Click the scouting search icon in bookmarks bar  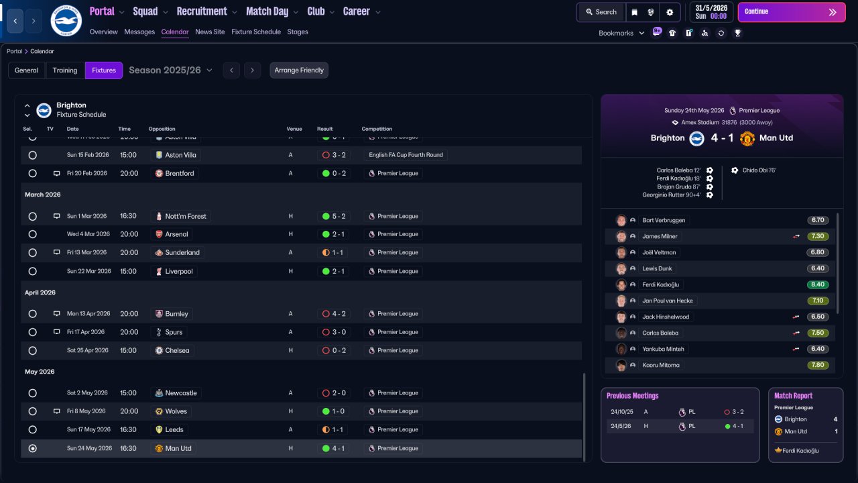point(704,33)
